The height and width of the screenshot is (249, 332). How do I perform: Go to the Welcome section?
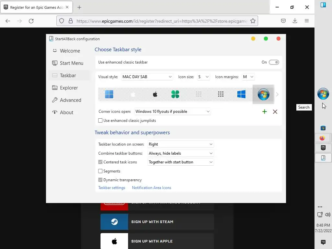click(69, 51)
